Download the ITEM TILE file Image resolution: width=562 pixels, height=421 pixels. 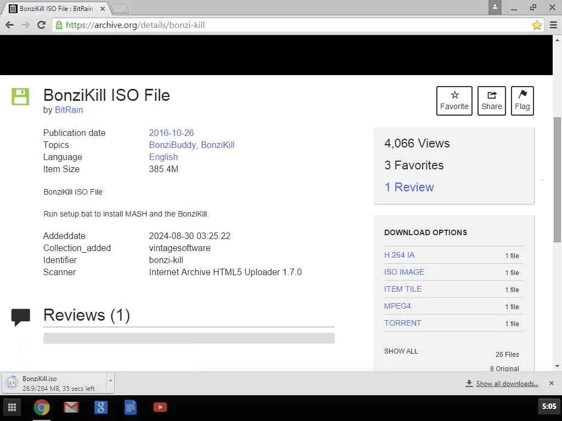click(403, 289)
